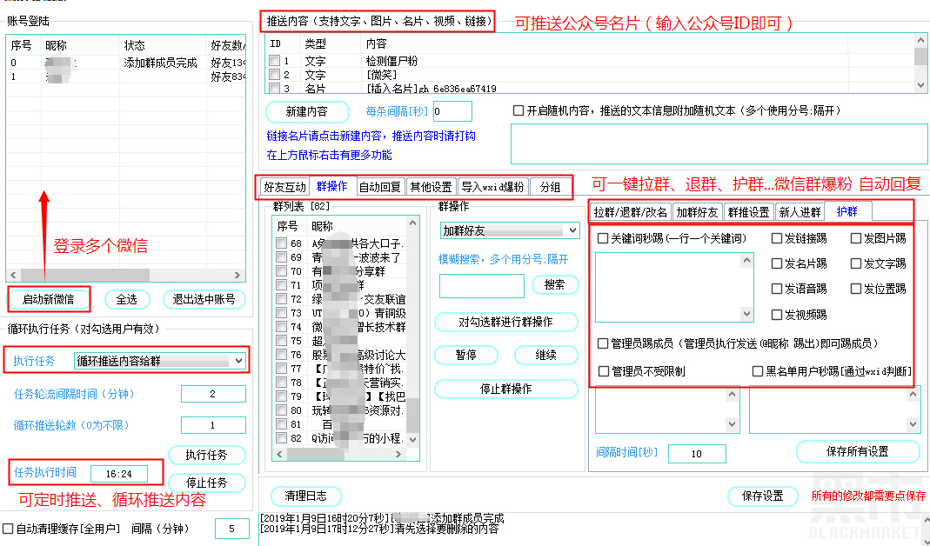Enable 发文字踢 checkbox
930x546 pixels.
[856, 263]
